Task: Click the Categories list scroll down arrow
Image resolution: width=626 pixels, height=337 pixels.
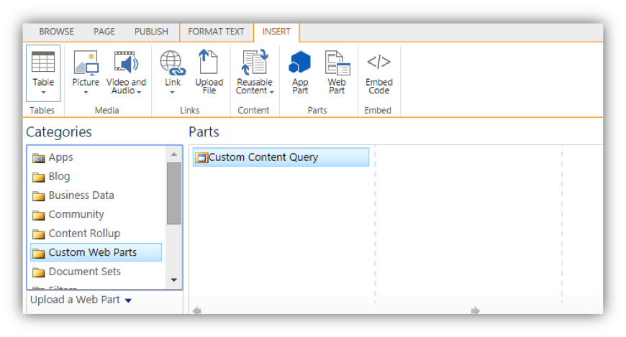Action: coord(174,280)
